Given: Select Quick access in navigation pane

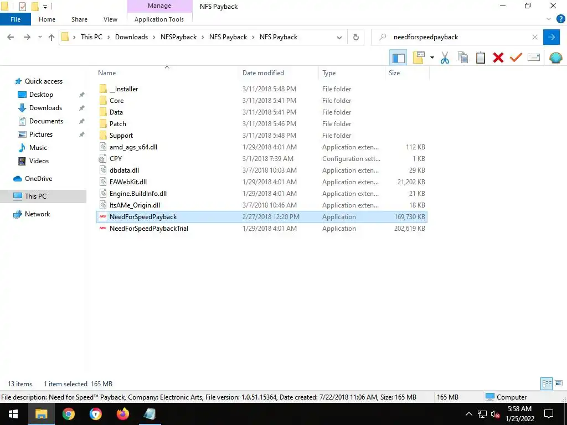Looking at the screenshot, I should 43,81.
